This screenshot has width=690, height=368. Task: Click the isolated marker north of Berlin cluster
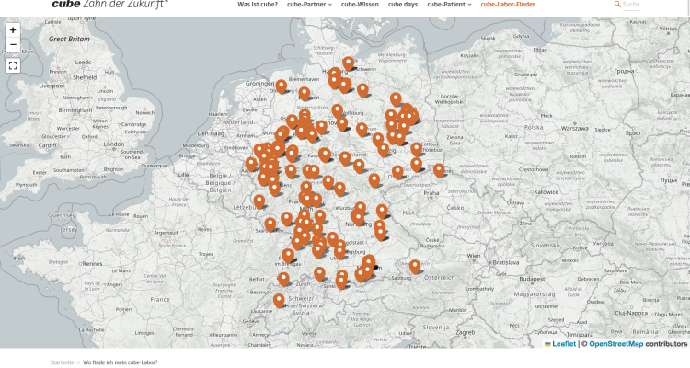[x=396, y=100]
